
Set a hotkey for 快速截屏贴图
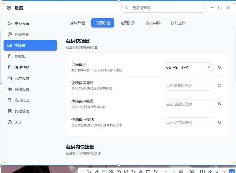pyautogui.click(x=188, y=104)
